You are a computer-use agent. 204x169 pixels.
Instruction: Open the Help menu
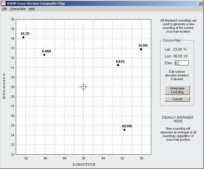pos(32,9)
